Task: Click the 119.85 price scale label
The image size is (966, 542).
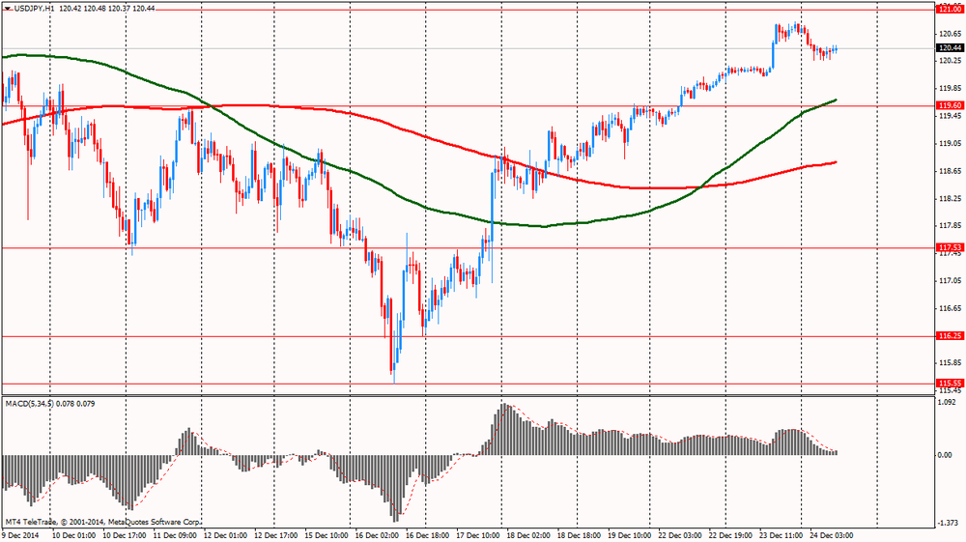Action: click(x=950, y=88)
